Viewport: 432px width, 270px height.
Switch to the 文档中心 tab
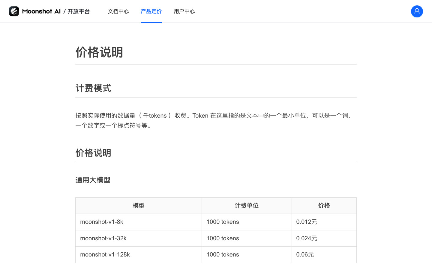pos(118,11)
